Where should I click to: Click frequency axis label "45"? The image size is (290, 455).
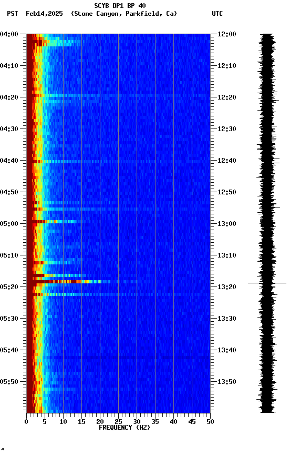(x=192, y=422)
